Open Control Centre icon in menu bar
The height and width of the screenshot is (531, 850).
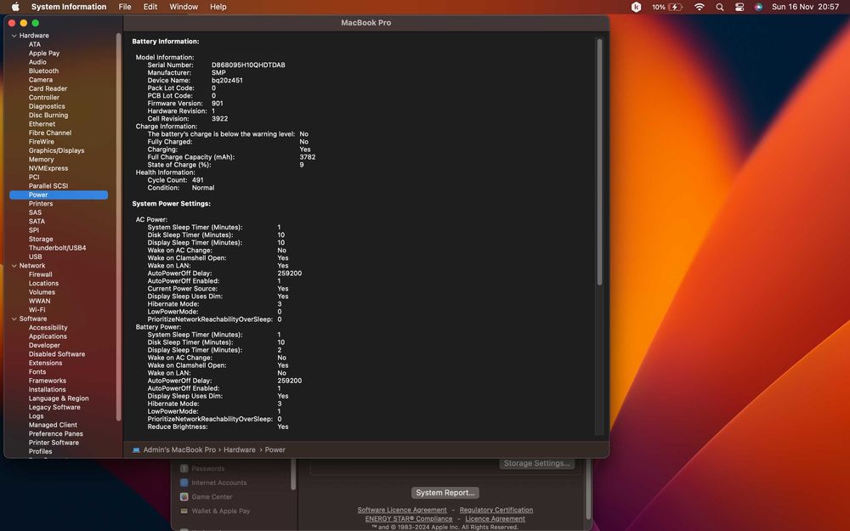click(739, 7)
